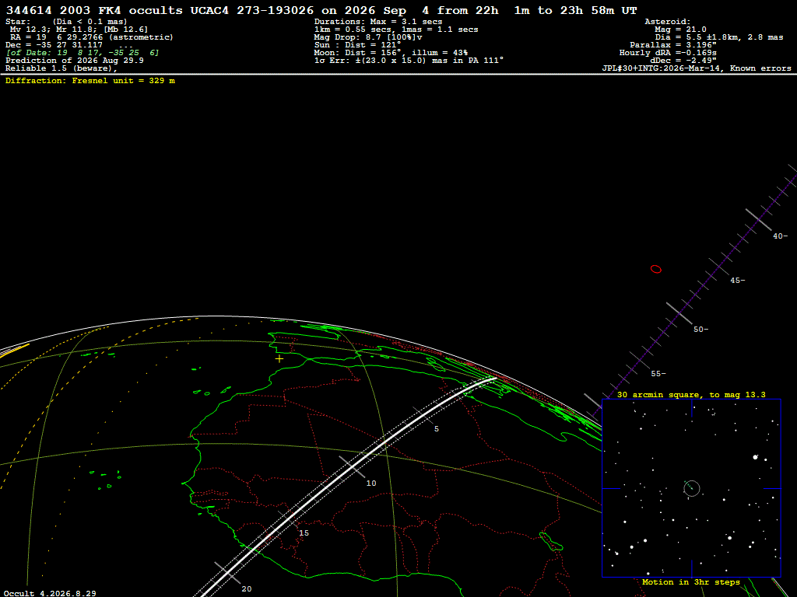Click the event title text 344614 2003 FK4

(x=64, y=10)
